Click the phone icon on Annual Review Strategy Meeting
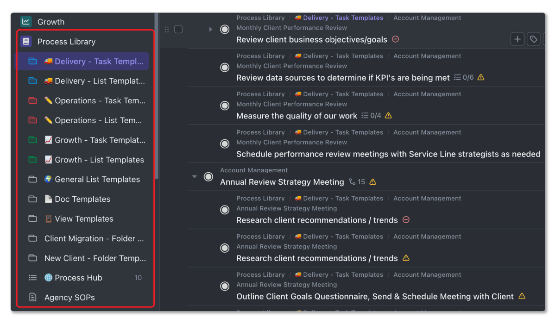This screenshot has width=556, height=324. click(352, 182)
